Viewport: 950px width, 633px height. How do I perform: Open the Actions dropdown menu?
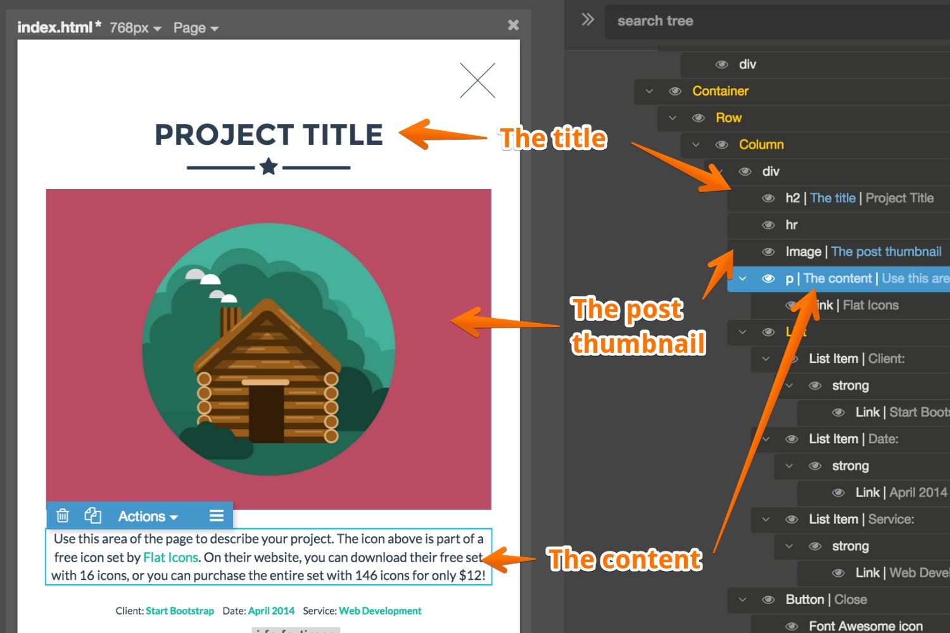click(148, 517)
